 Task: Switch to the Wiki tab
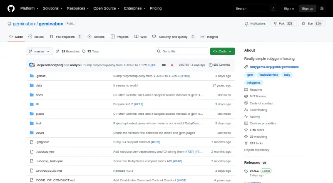141,37
